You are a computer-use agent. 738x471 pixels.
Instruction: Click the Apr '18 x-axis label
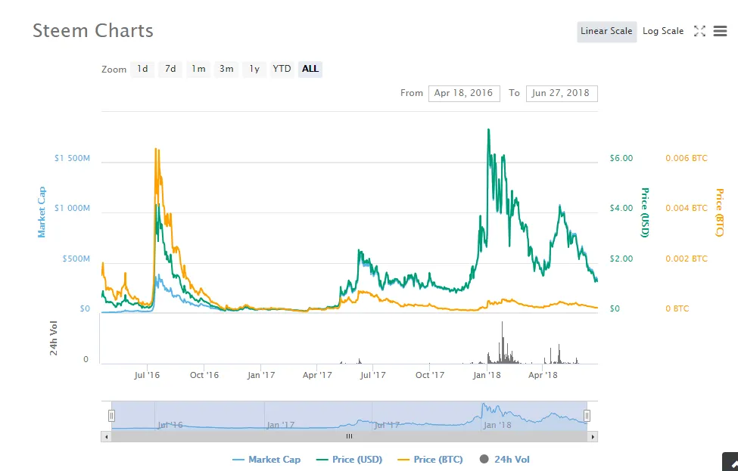point(543,375)
